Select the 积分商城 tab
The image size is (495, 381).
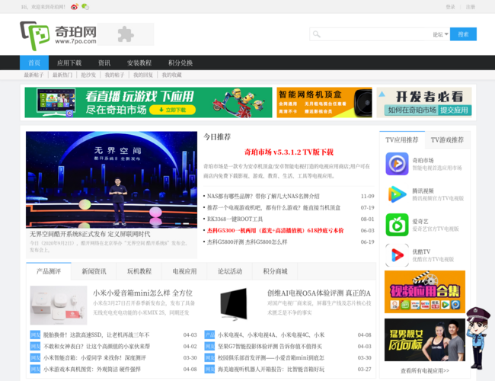(275, 271)
